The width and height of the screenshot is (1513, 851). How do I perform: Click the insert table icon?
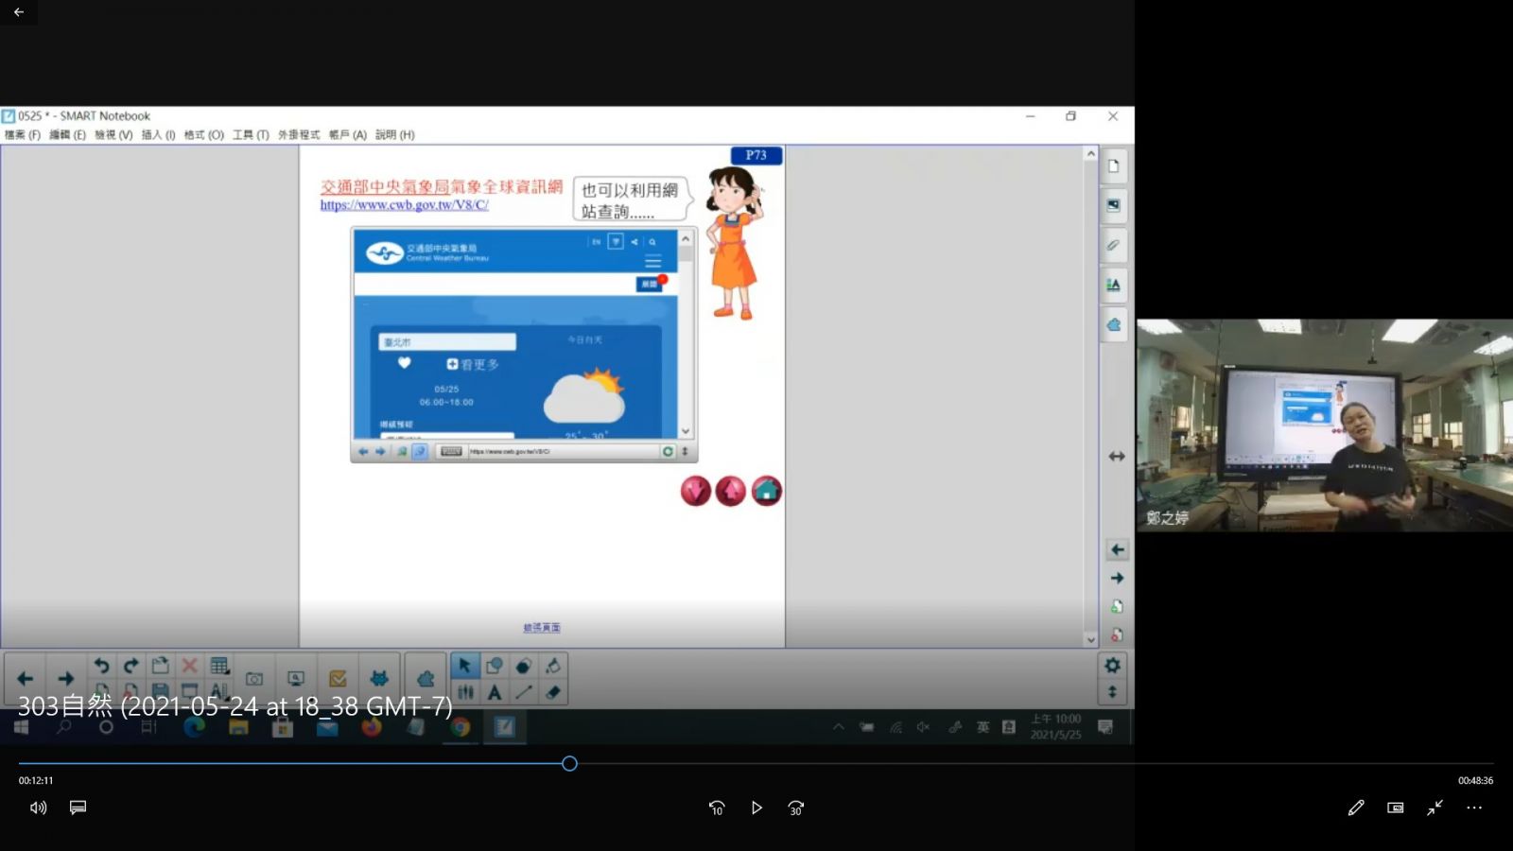pos(219,666)
